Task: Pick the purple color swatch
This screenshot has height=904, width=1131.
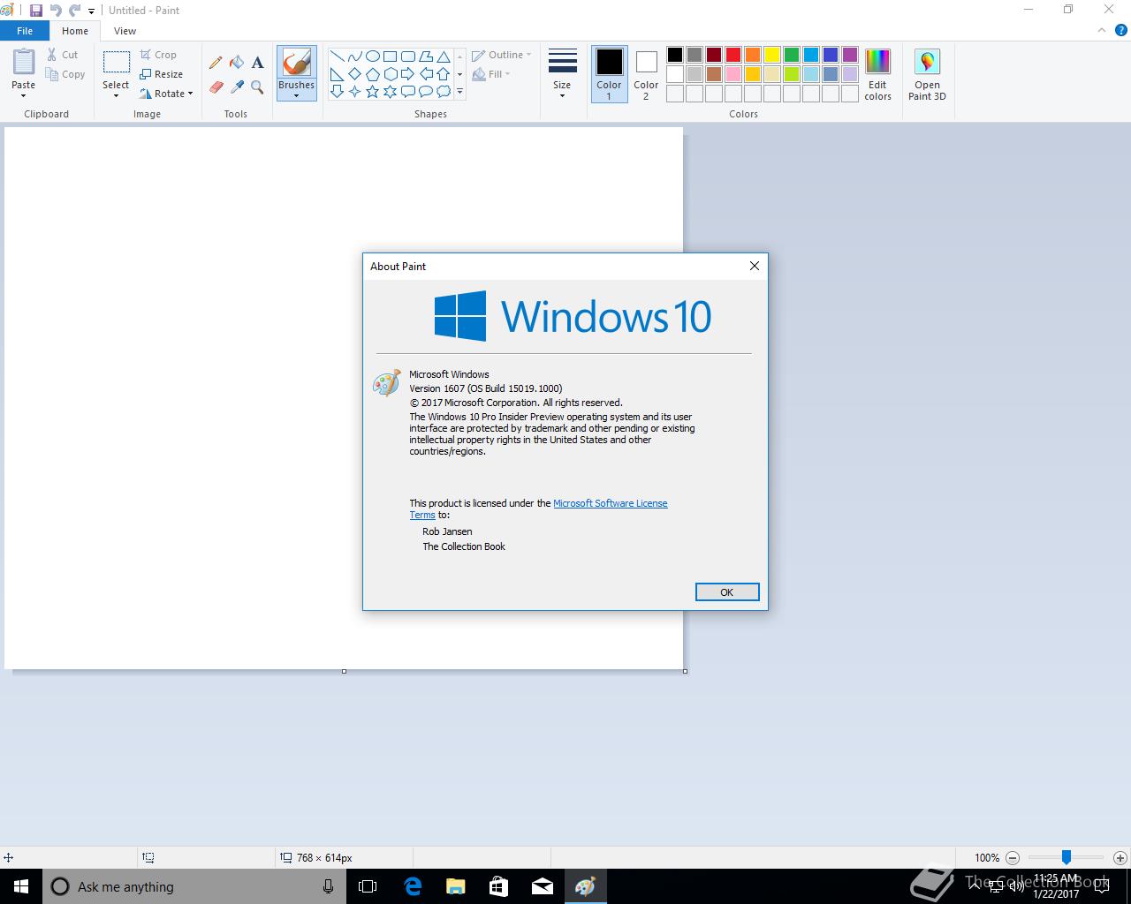Action: point(850,55)
